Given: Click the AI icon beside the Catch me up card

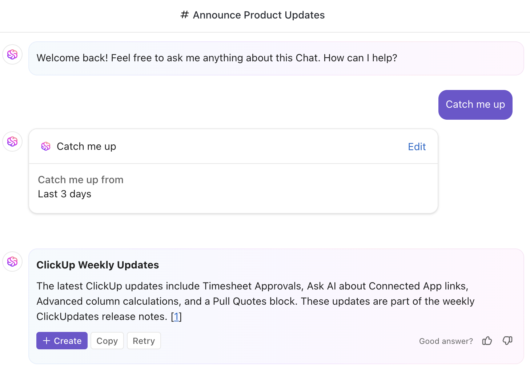Looking at the screenshot, I should (12, 141).
